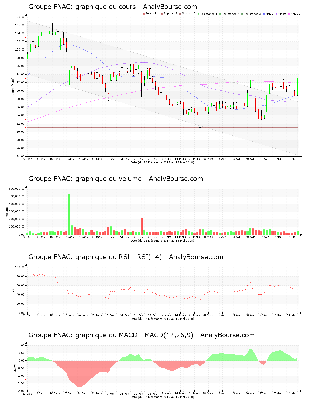Viewport: 312px width, 404px height.
Task: Click the '300,000.00' volume axis value
Action: tap(17, 212)
